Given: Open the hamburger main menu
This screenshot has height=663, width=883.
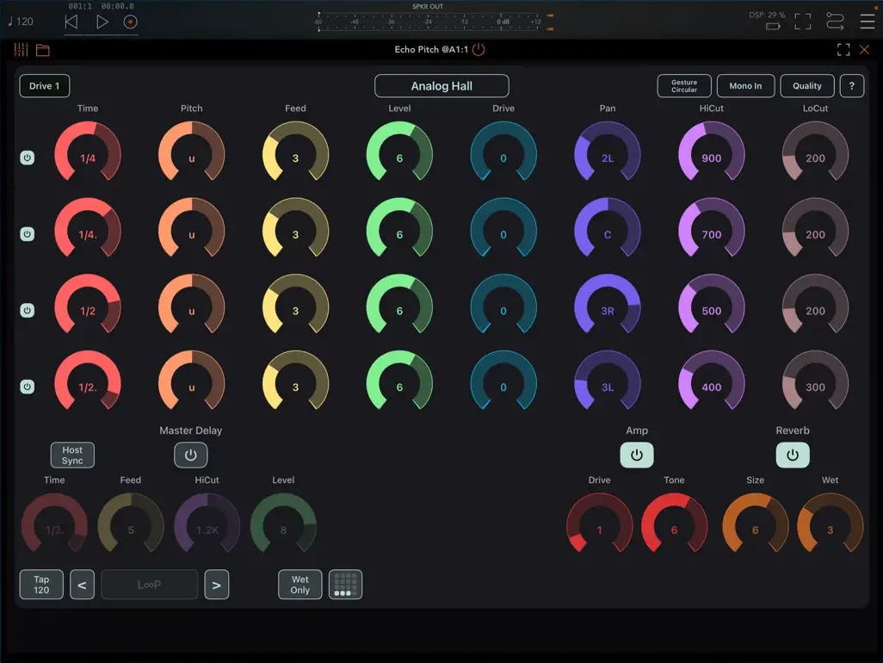Looking at the screenshot, I should 868,22.
